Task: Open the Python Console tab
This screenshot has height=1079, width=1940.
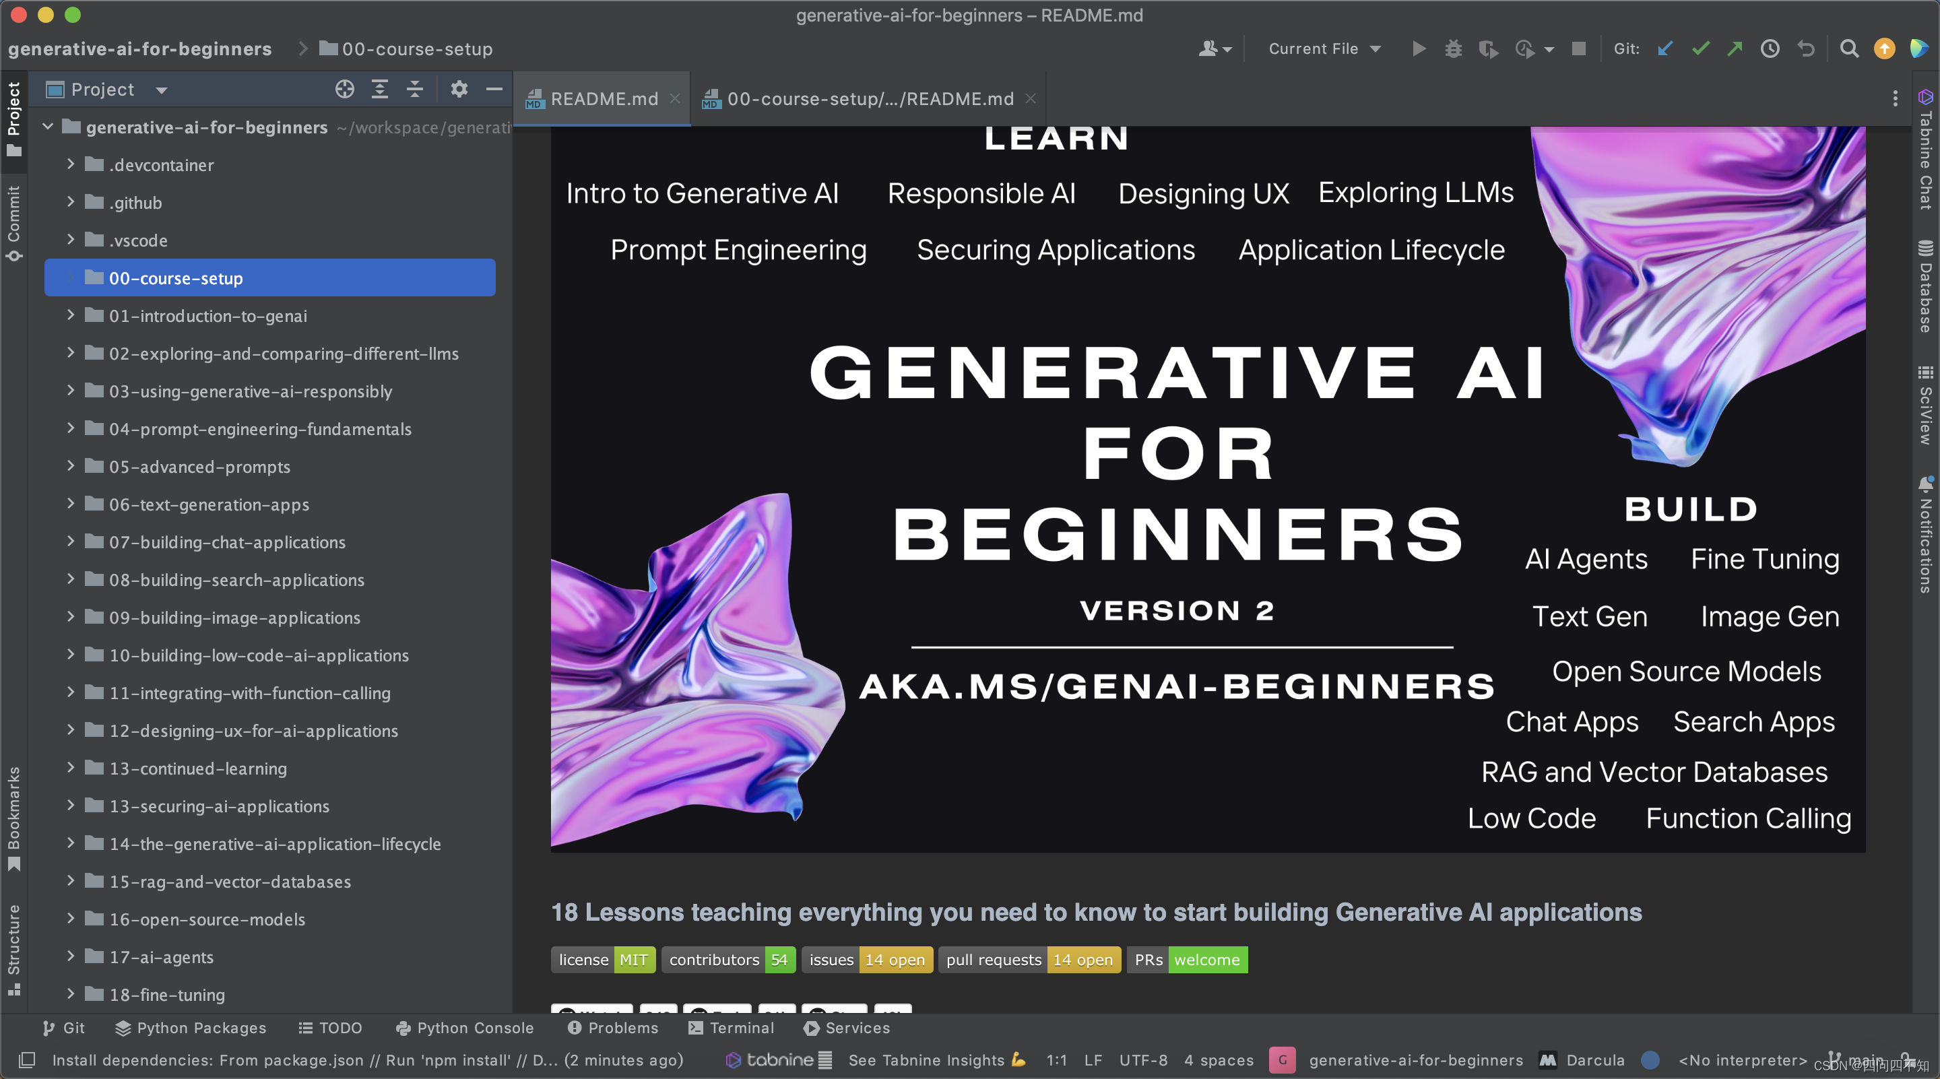Action: 465,1028
